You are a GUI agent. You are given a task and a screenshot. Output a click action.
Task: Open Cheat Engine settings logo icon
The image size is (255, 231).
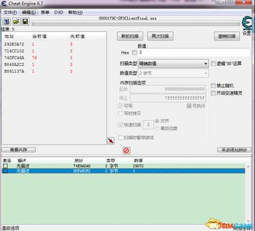click(247, 23)
